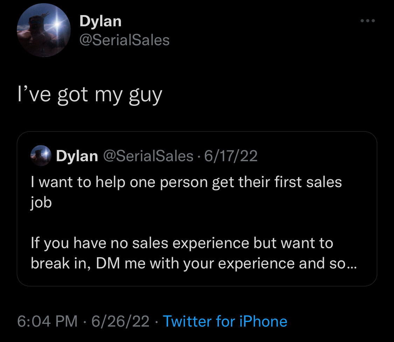Viewport: 394px width, 342px height.
Task: Click the @SerialSales handle in quoted tweet
Action: [x=148, y=156]
